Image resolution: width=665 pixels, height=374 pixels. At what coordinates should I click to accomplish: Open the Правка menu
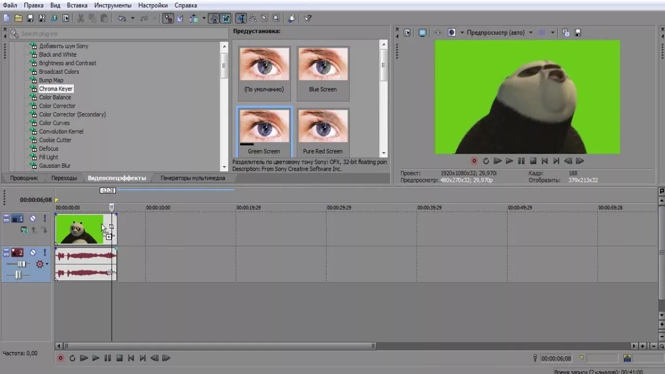click(34, 5)
